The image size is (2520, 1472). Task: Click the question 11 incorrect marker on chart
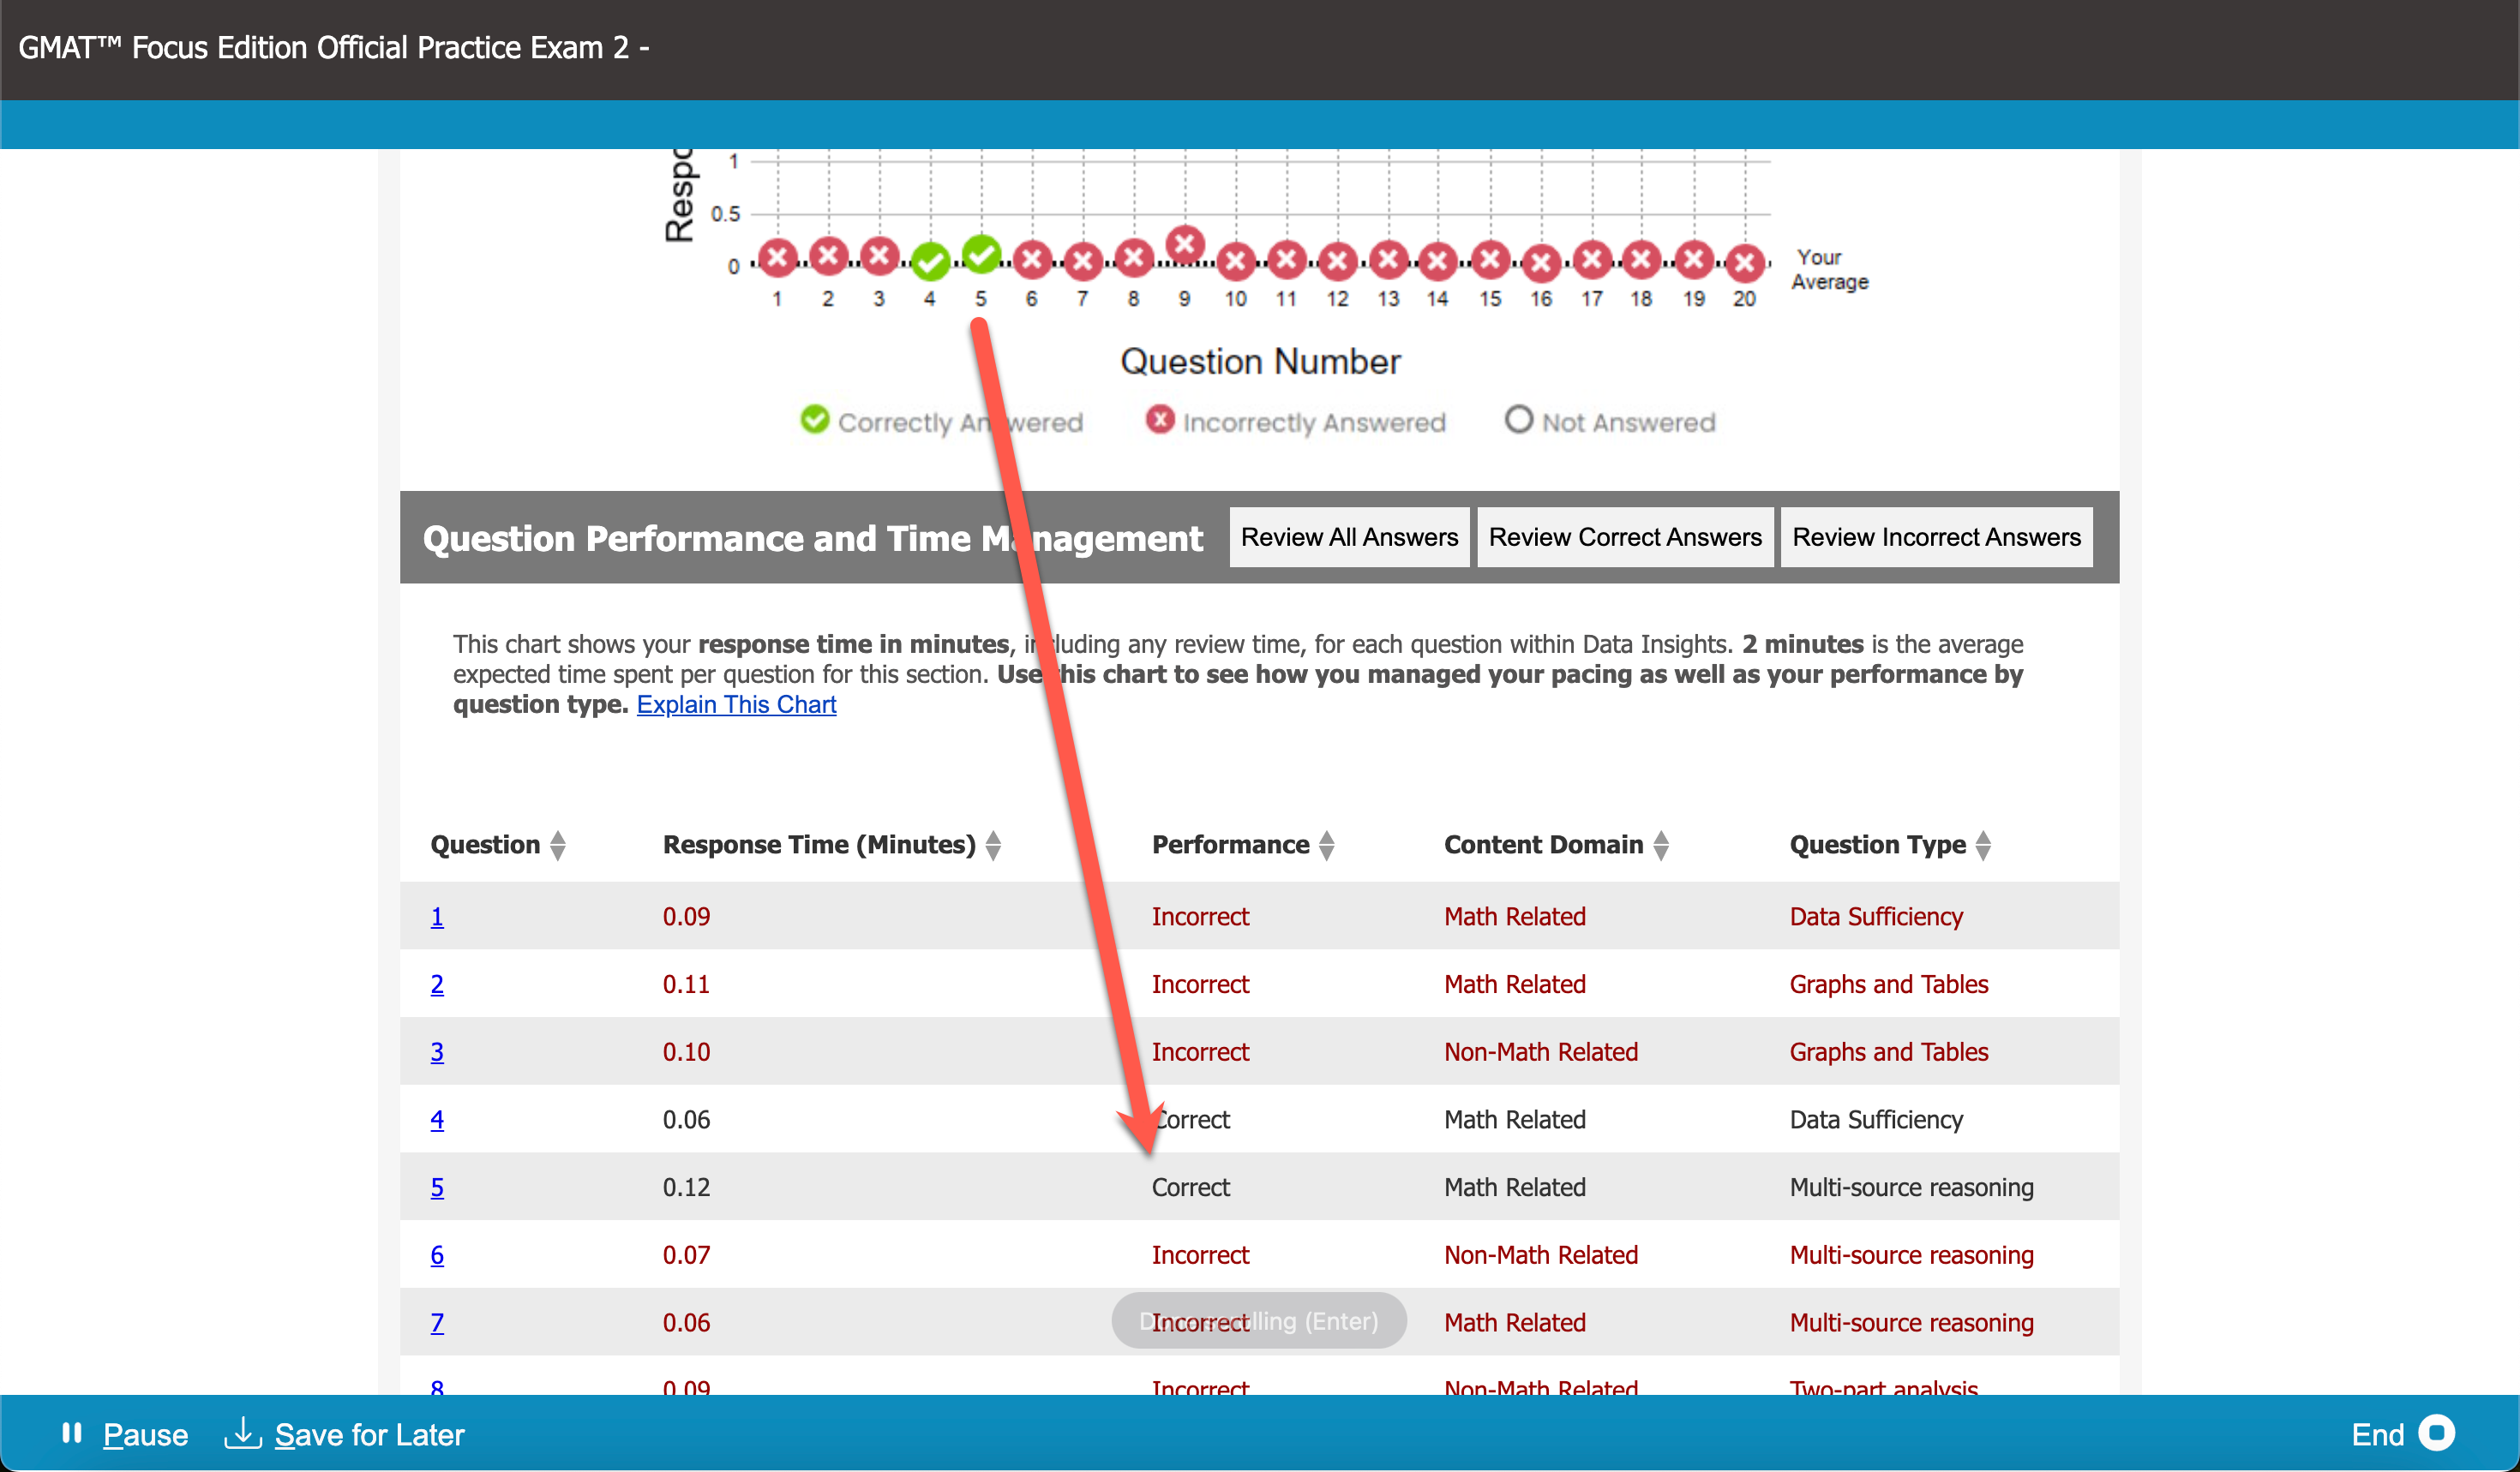click(x=1287, y=260)
